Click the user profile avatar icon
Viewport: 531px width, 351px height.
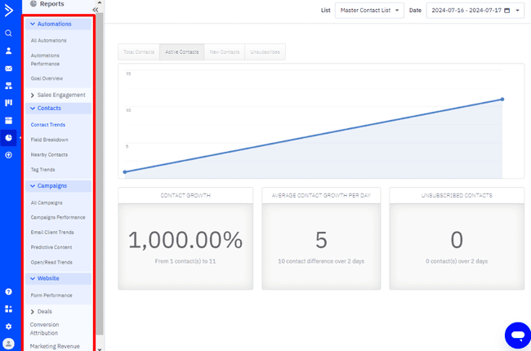click(8, 344)
